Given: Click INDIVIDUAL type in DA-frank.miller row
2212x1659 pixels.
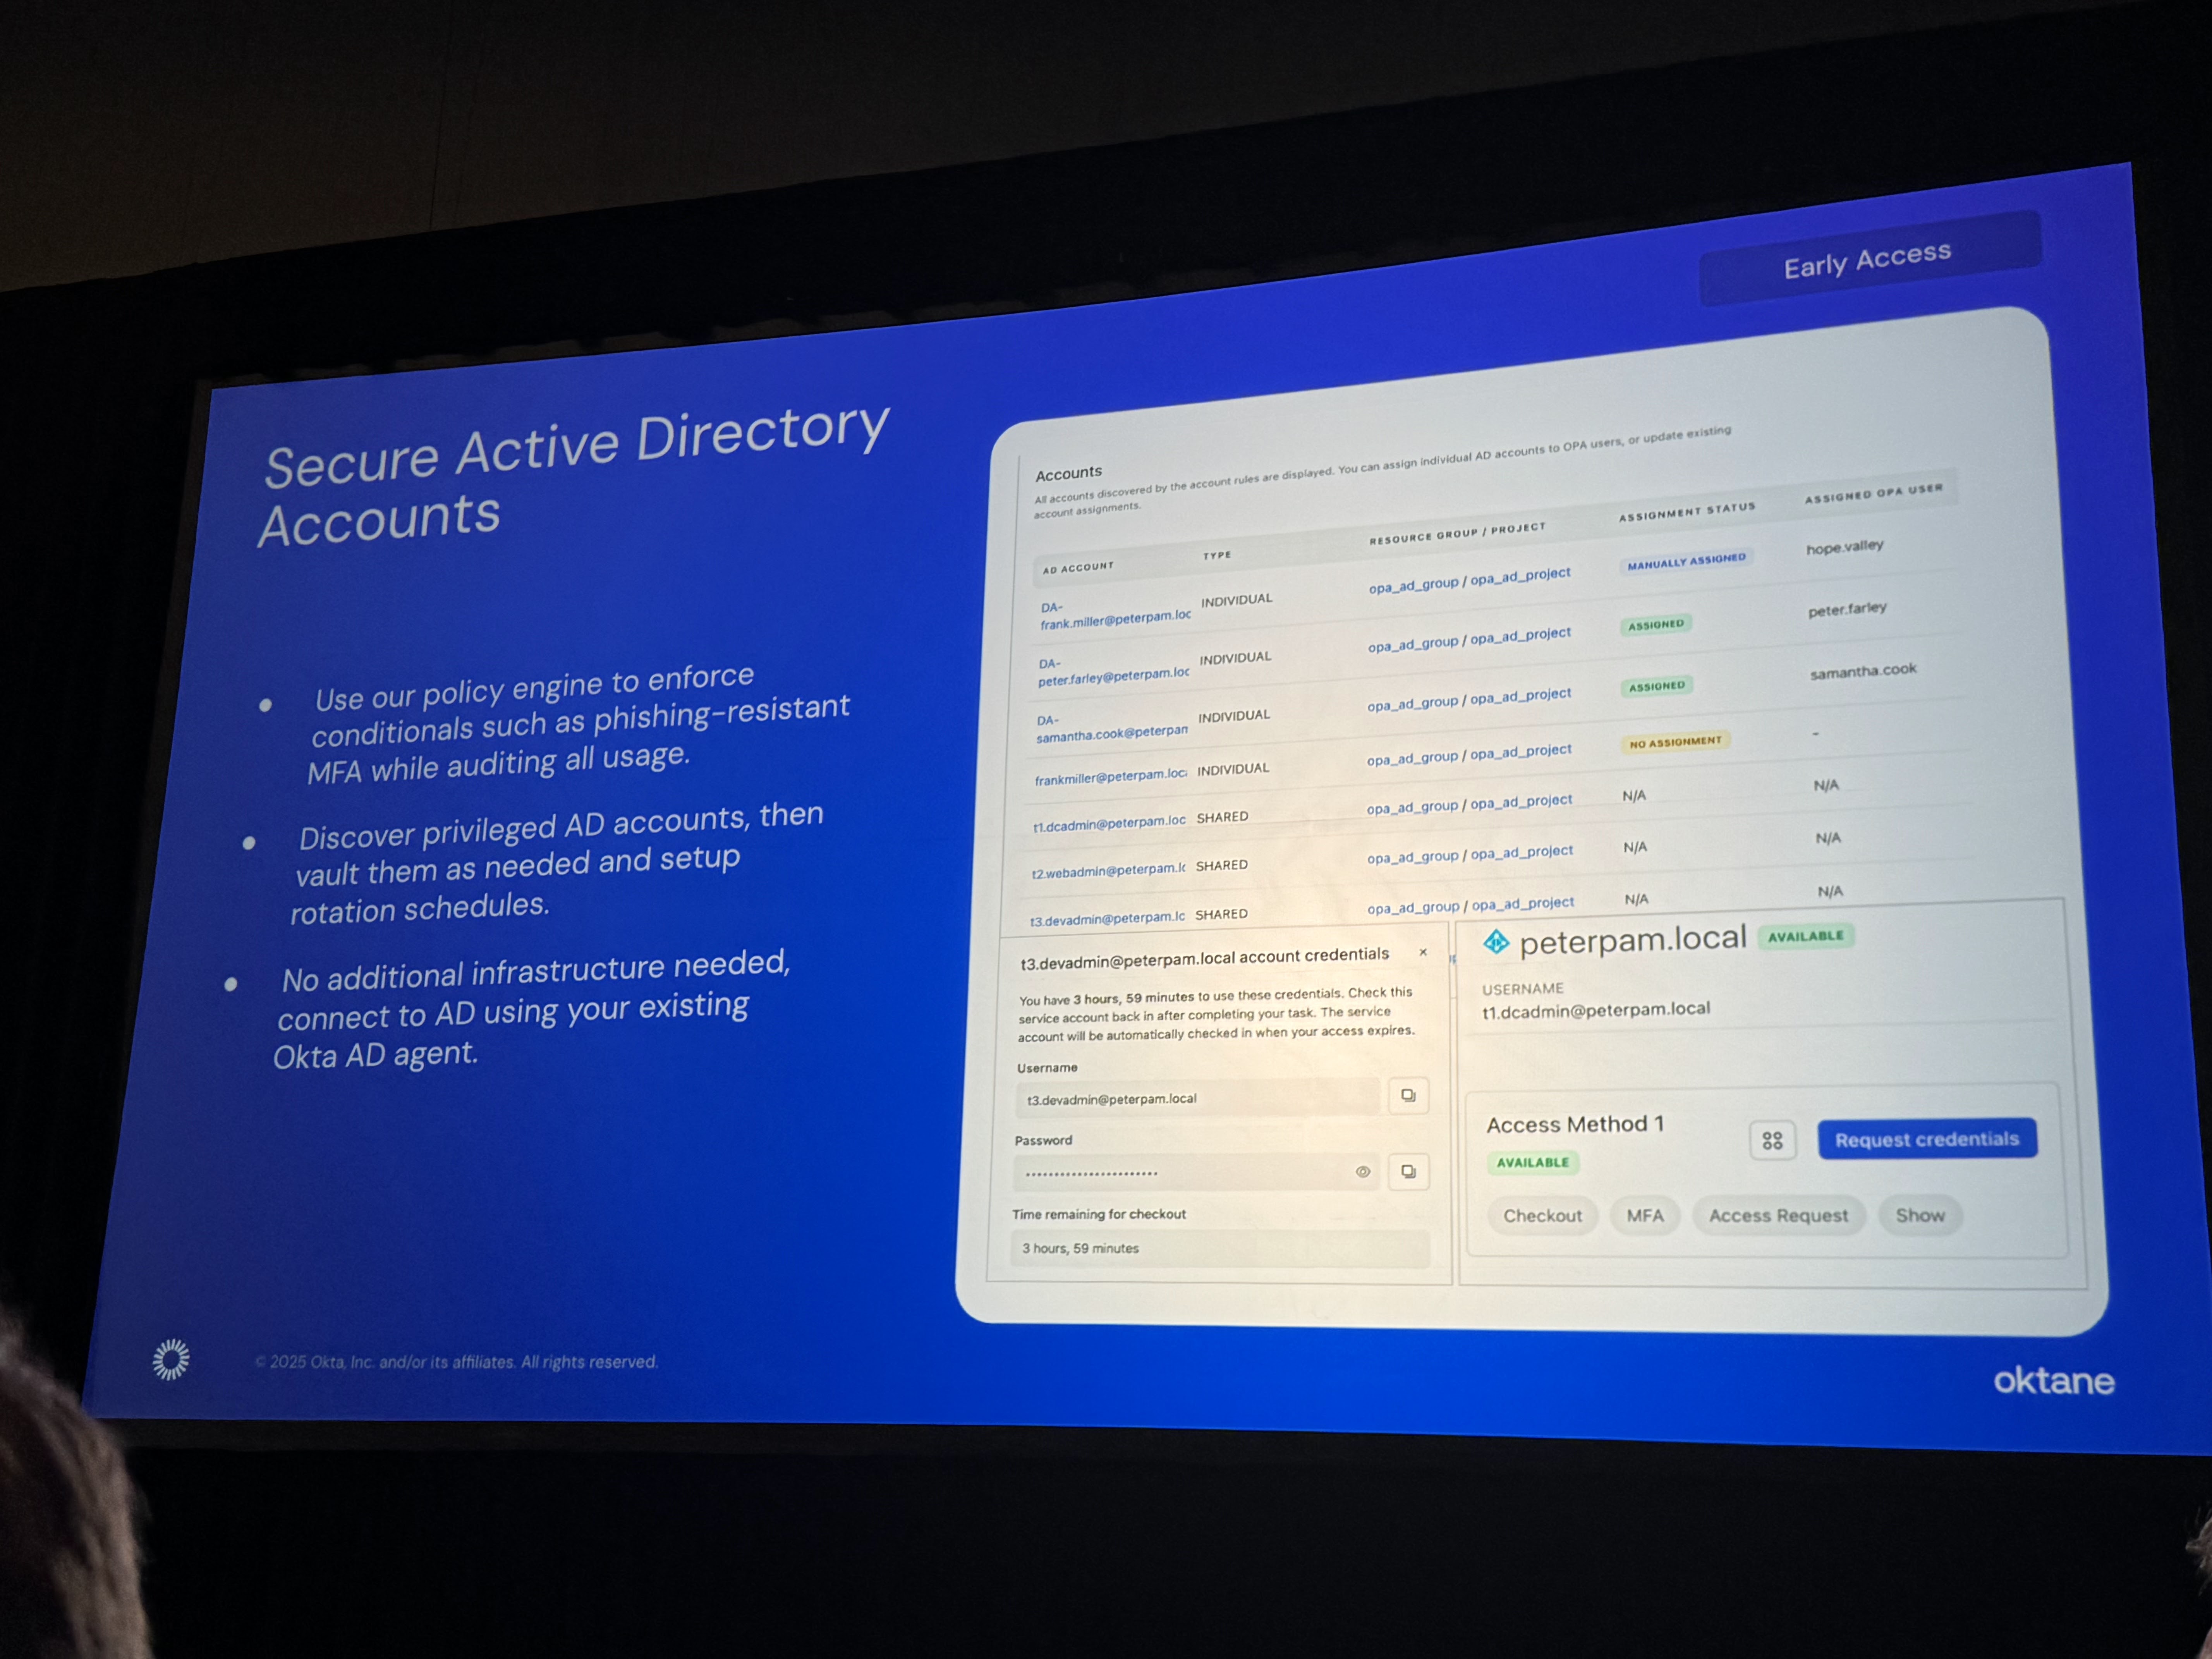Looking at the screenshot, I should [1237, 600].
